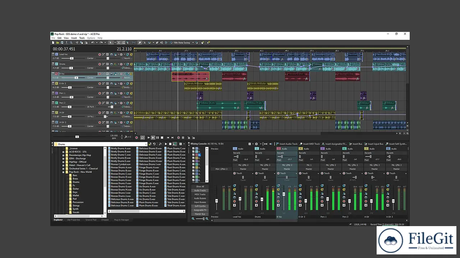Click the project tempo slider
Screen dimensions: 460x258
click(x=77, y=137)
